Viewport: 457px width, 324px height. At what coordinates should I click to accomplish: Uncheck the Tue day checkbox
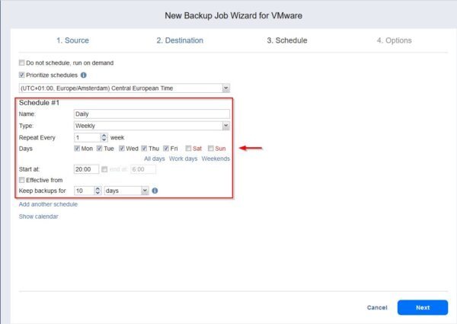coord(99,149)
